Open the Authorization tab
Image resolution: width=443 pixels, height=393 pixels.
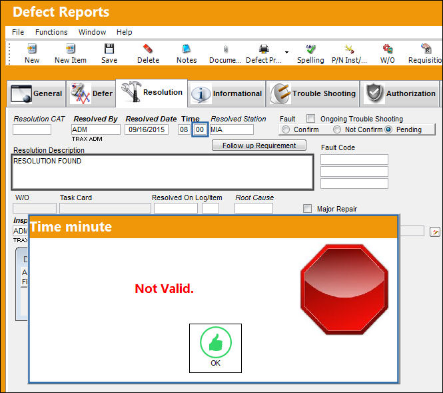(400, 93)
